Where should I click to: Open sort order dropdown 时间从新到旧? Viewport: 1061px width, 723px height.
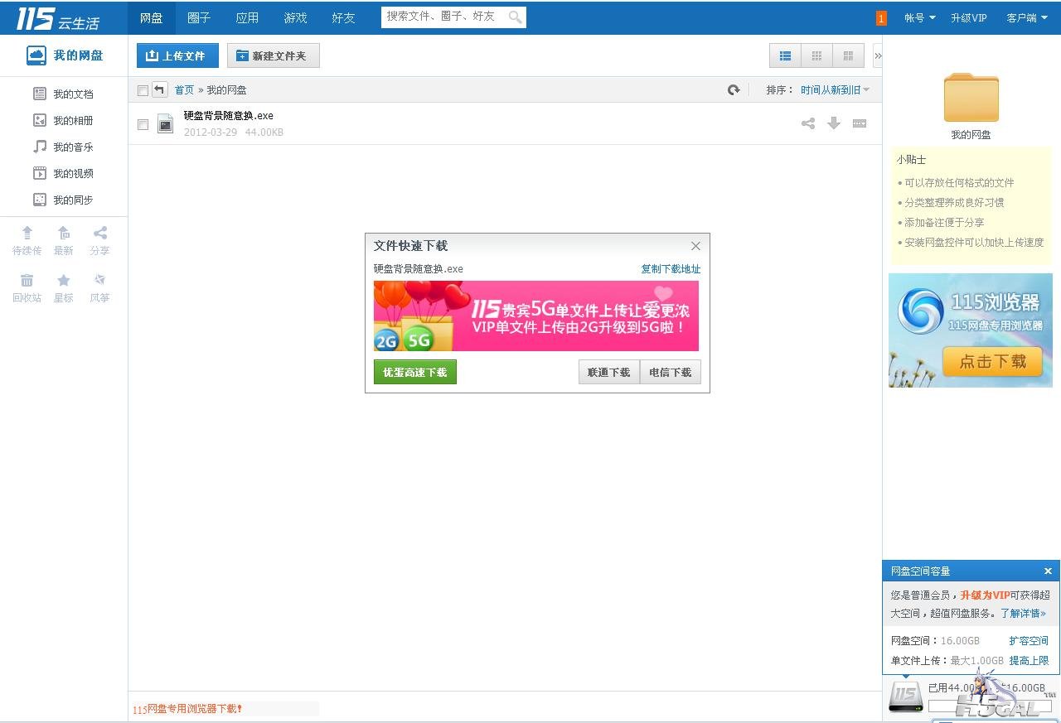(x=836, y=90)
